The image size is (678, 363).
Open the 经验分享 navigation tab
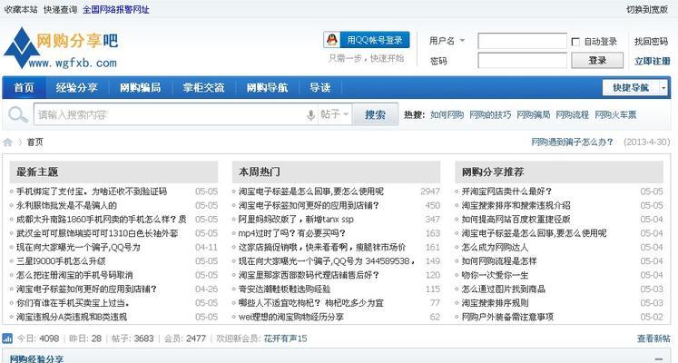[76, 88]
